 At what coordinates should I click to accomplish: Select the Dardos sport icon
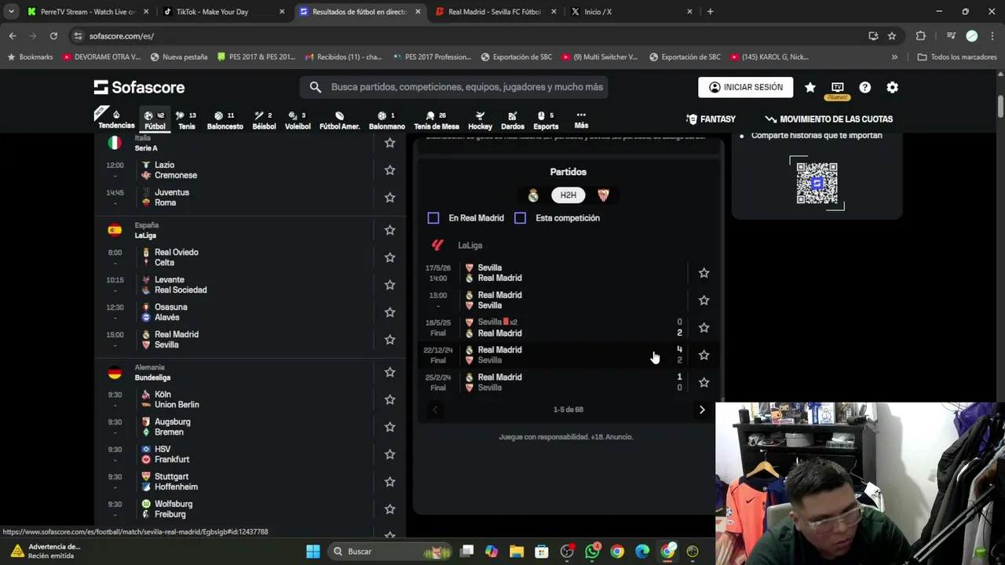512,120
